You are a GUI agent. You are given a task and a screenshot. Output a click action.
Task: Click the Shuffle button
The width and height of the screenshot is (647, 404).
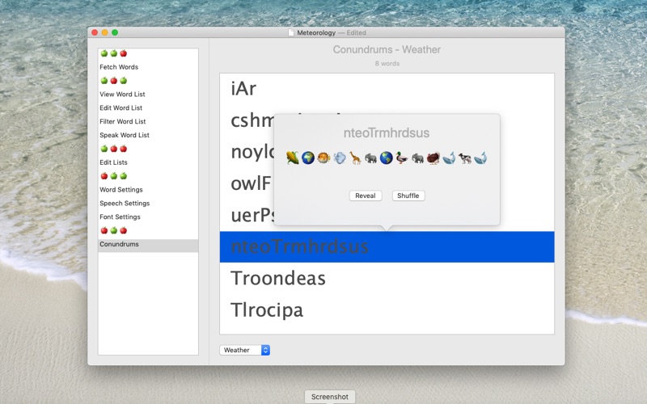pos(408,196)
